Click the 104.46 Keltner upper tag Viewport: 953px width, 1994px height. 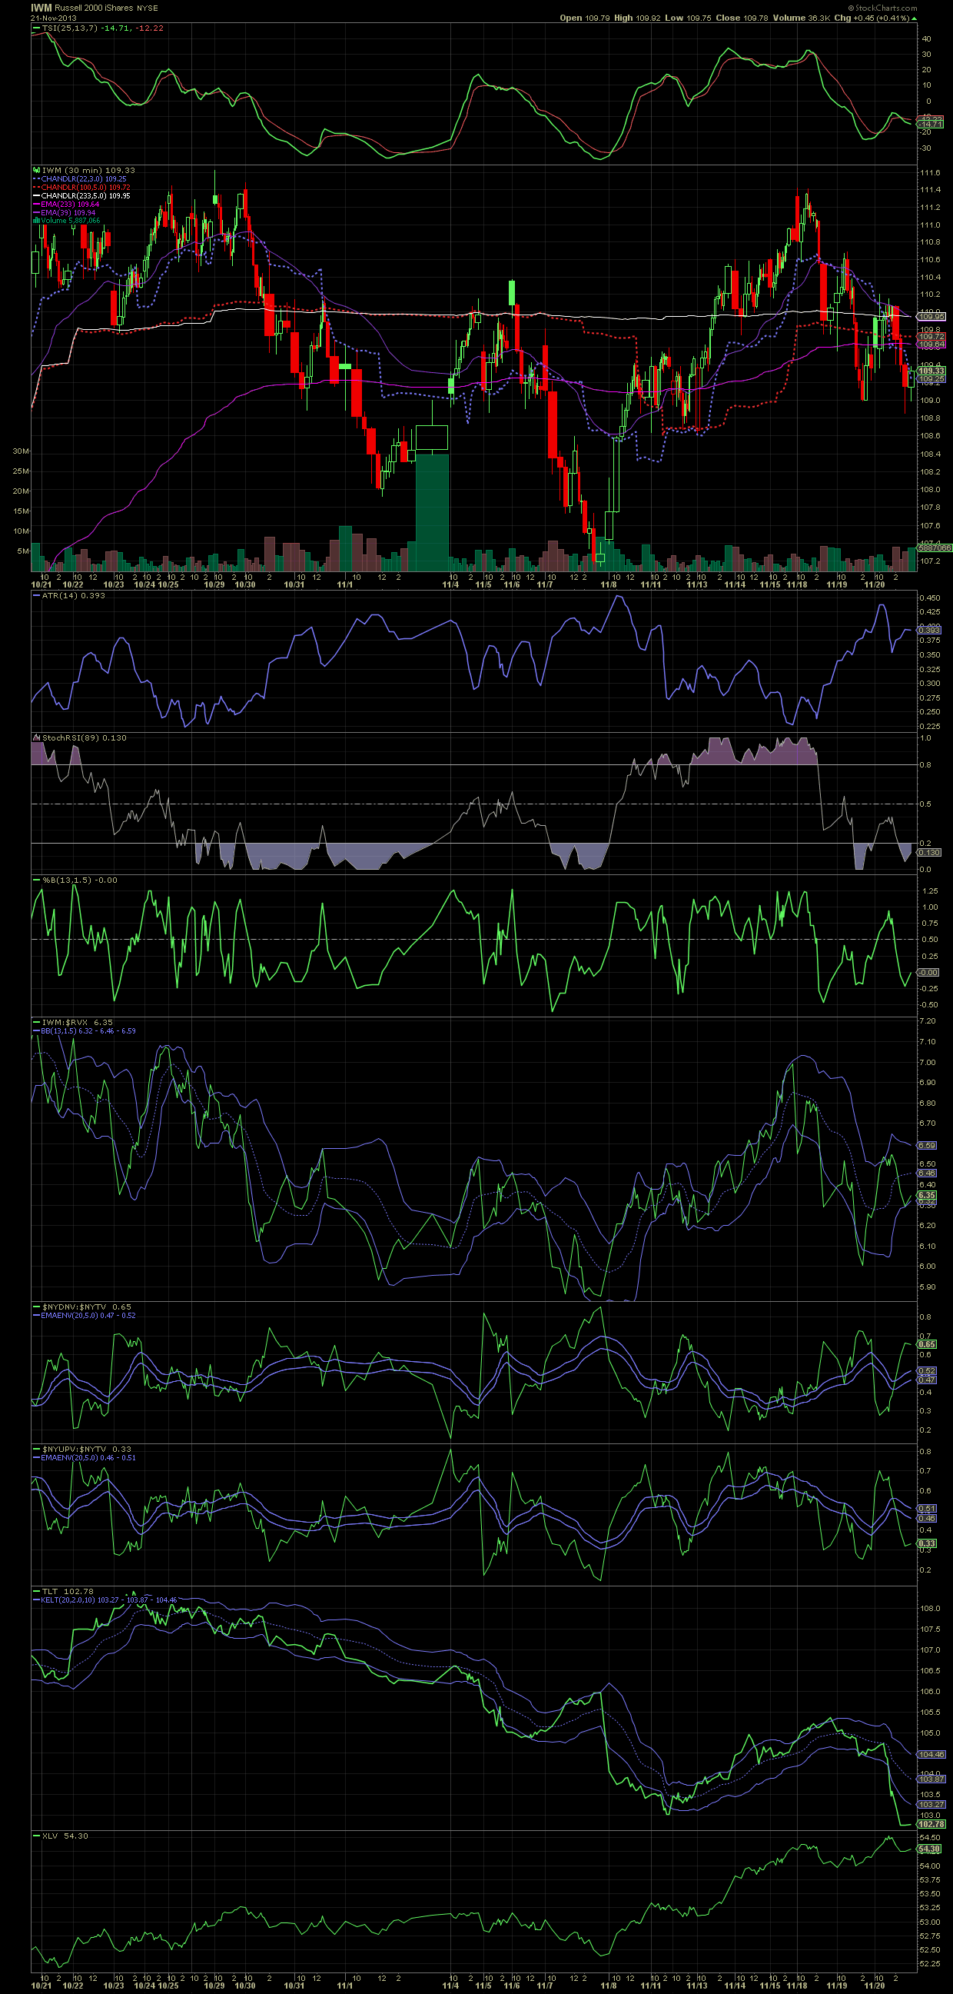click(x=931, y=1755)
